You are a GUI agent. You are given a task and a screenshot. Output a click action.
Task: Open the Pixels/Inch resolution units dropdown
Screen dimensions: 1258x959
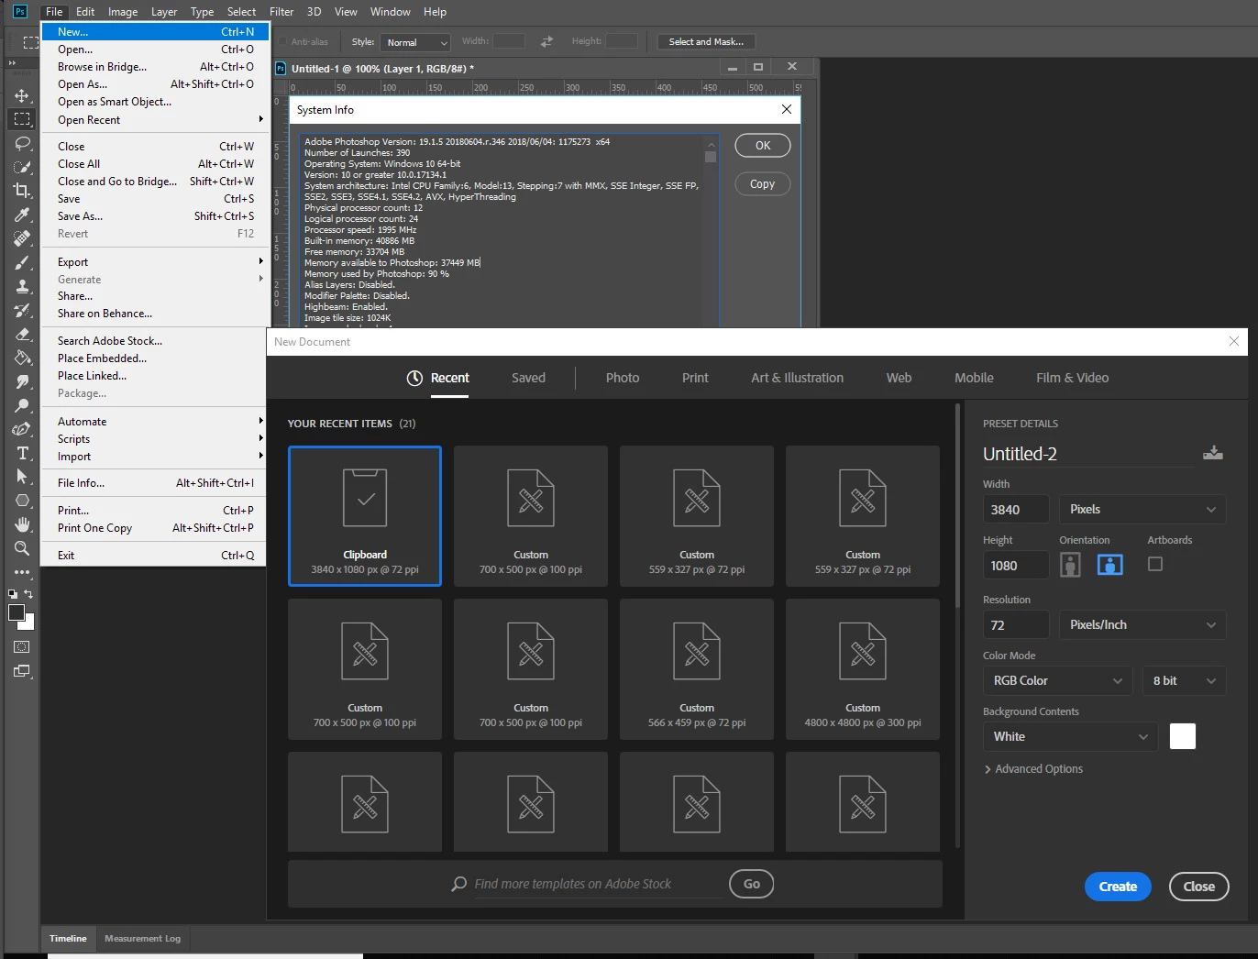(1142, 624)
